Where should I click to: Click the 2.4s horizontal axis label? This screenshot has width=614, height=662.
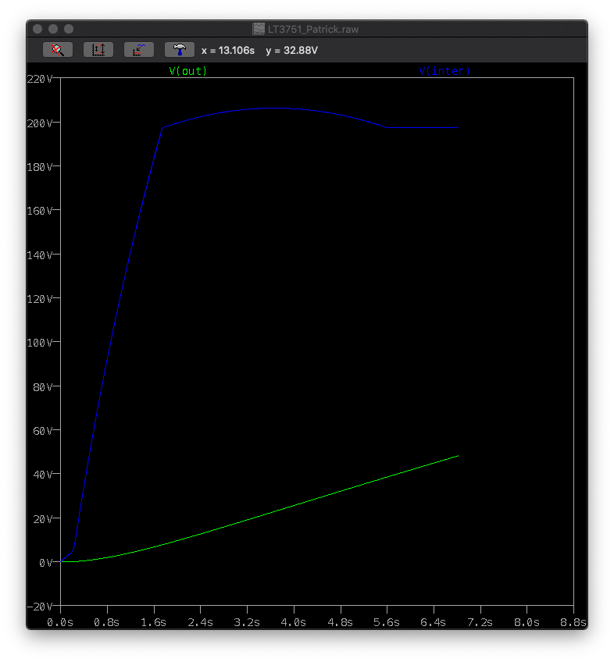(x=200, y=622)
